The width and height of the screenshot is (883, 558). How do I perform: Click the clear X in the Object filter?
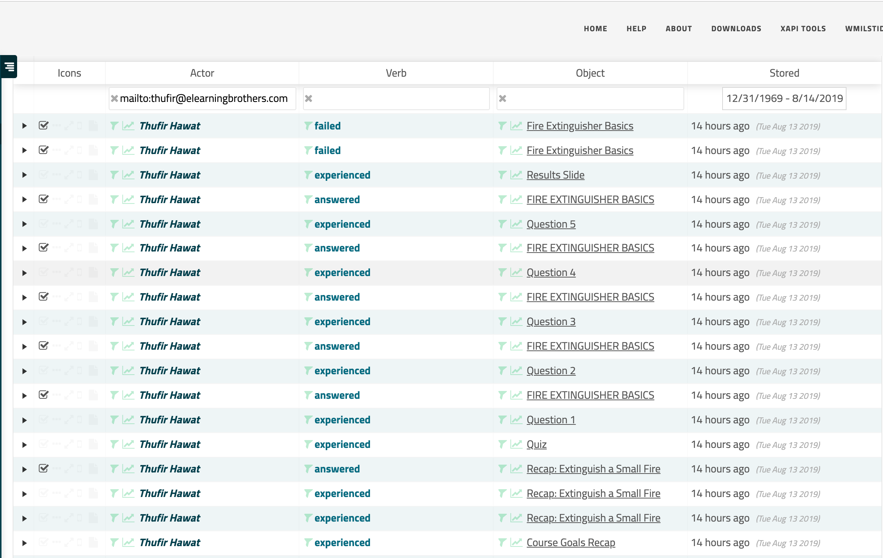(x=503, y=99)
